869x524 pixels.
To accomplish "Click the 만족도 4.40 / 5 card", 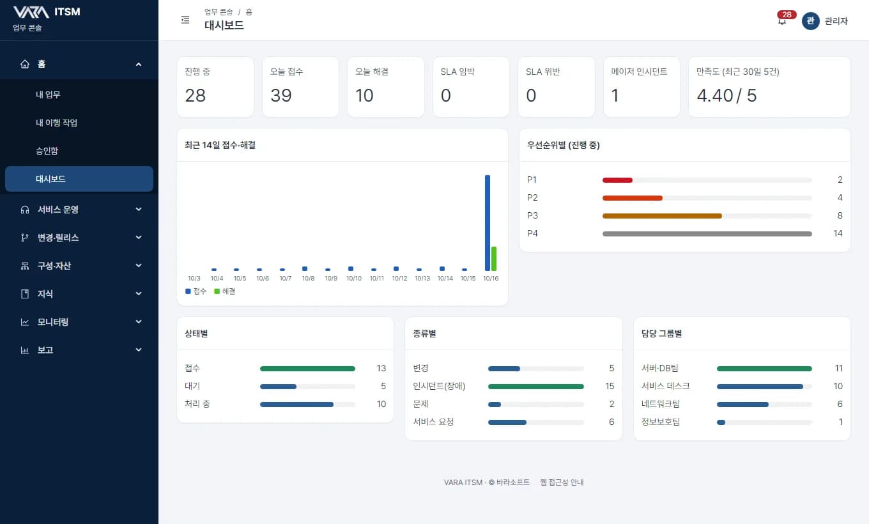I will click(769, 87).
